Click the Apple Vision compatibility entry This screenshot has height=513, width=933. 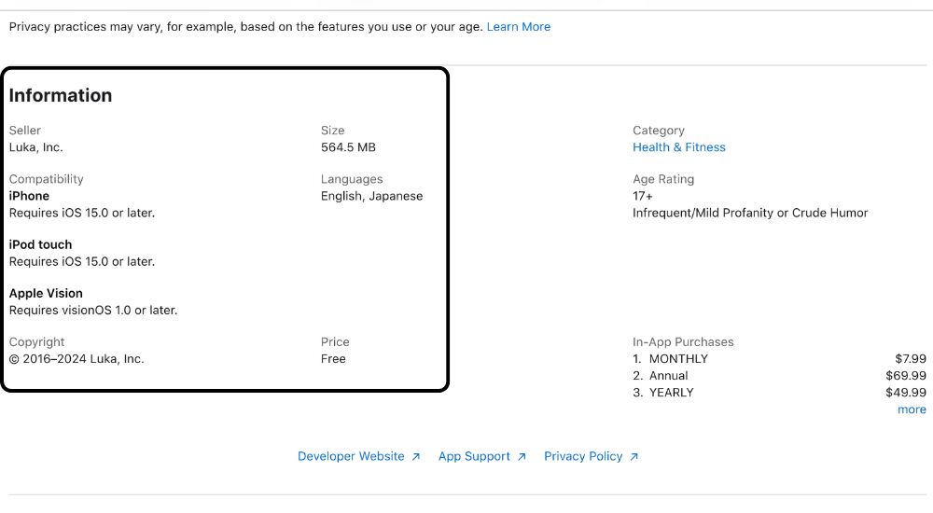46,293
